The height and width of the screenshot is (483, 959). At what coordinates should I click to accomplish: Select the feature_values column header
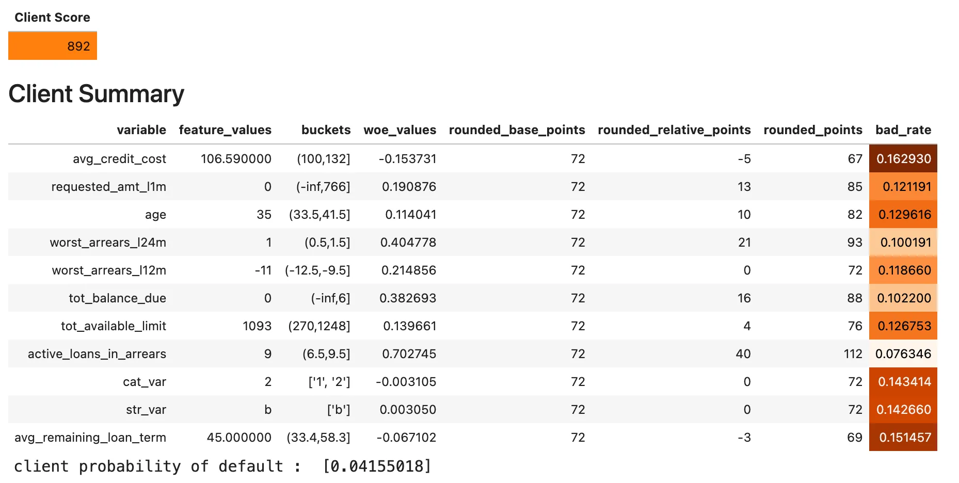point(225,130)
